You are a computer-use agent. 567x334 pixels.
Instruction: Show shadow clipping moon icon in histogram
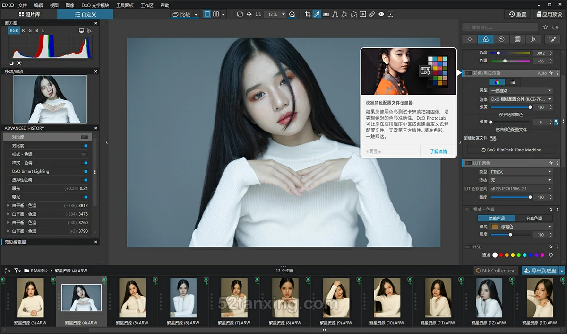point(11,63)
